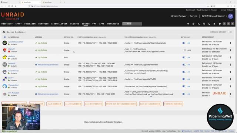
Task: Click the Thunderbird container icon
Action: (5, 86)
